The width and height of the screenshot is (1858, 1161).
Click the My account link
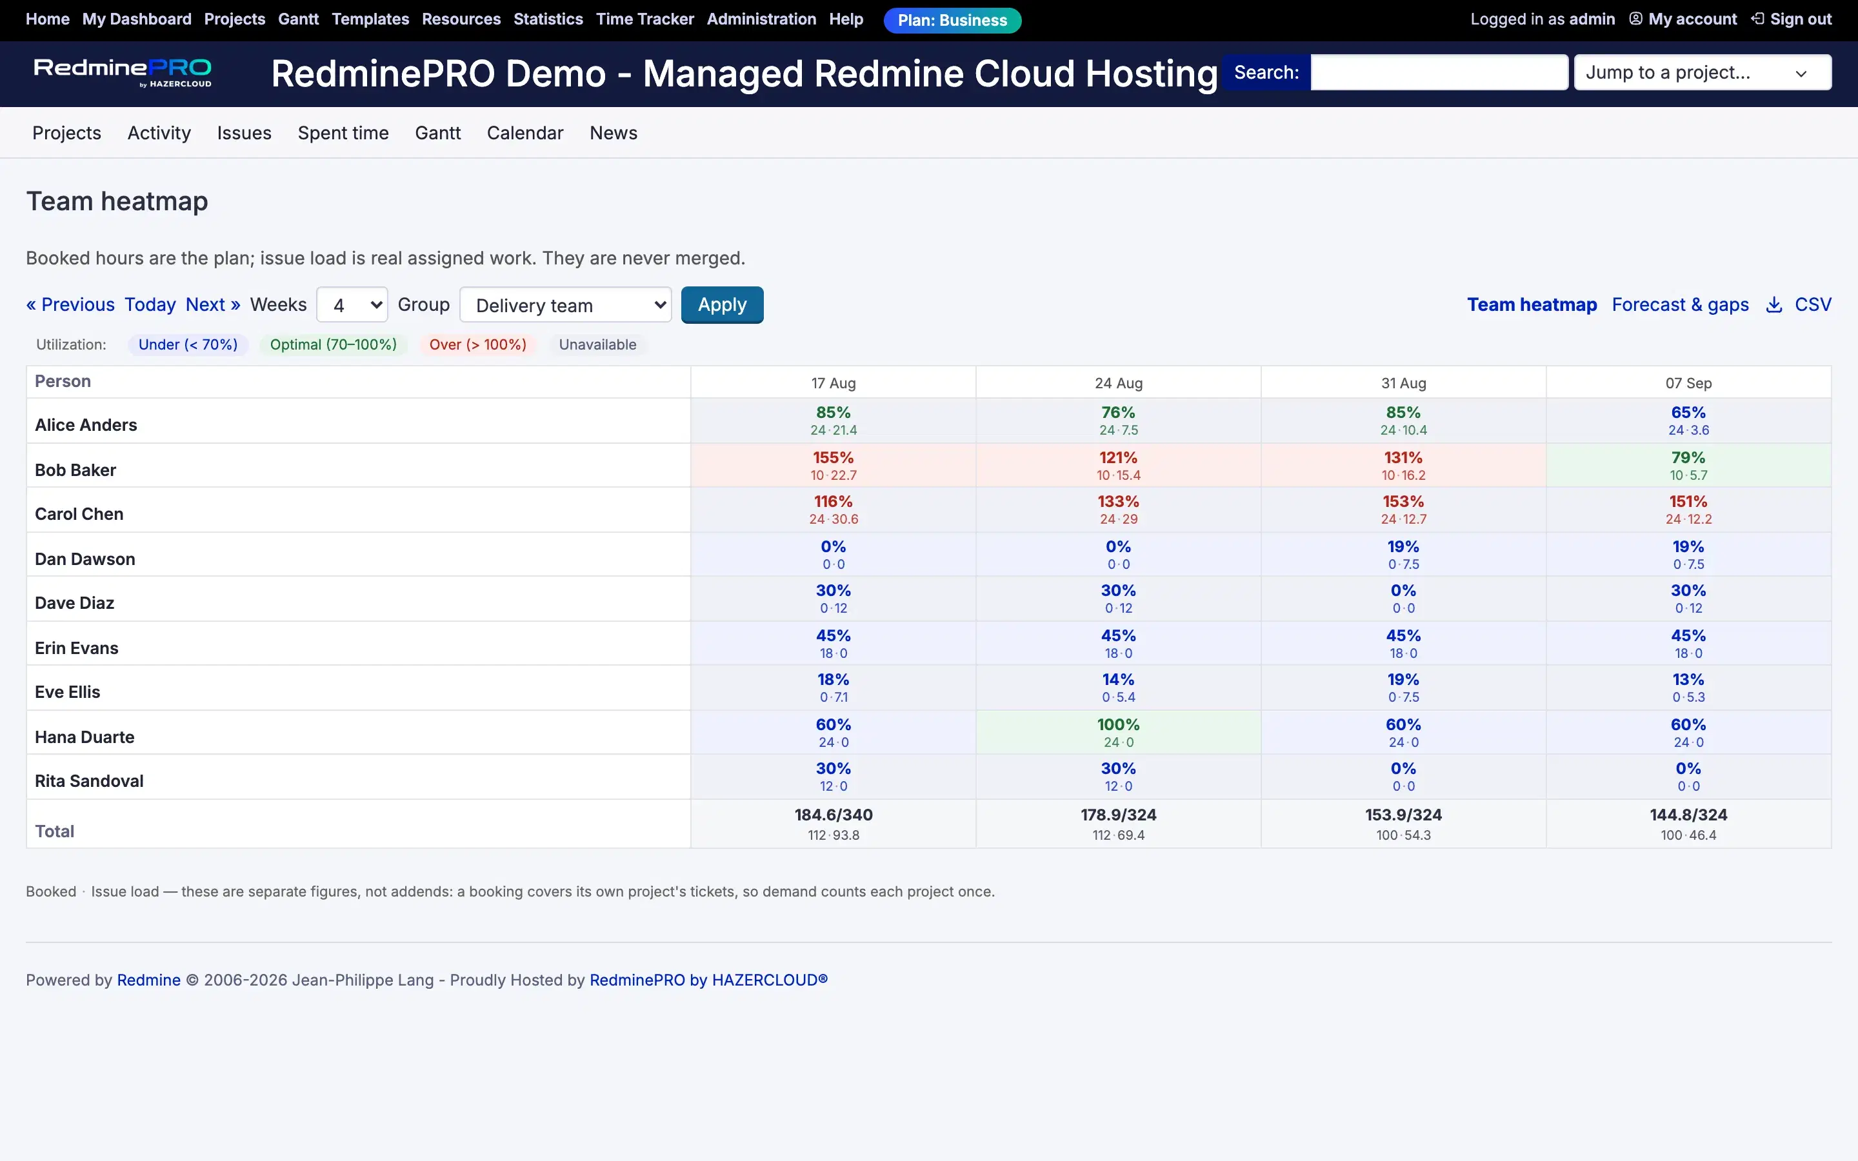point(1692,19)
